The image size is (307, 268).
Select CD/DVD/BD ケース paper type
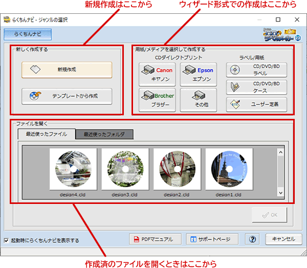pyautogui.click(x=256, y=87)
